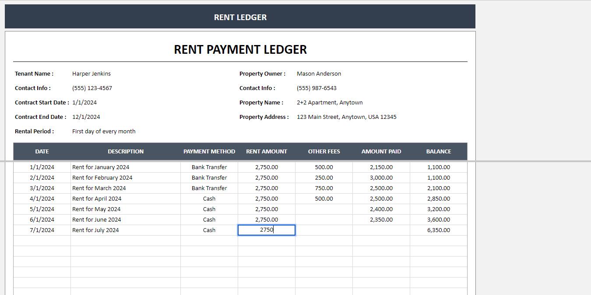Image resolution: width=591 pixels, height=295 pixels.
Task: Click balance 6,350.00 cell
Action: 439,230
